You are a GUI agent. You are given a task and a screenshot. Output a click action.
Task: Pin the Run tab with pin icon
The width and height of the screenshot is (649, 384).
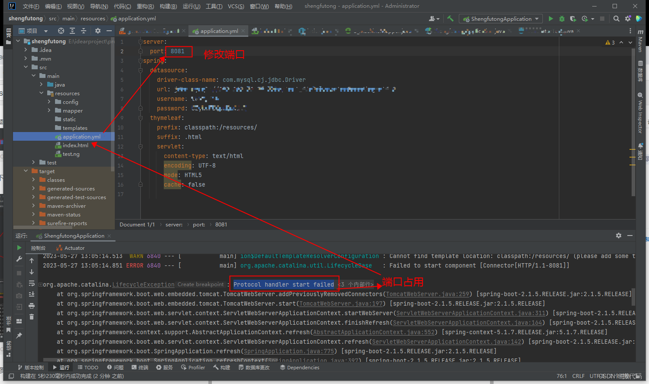click(19, 336)
